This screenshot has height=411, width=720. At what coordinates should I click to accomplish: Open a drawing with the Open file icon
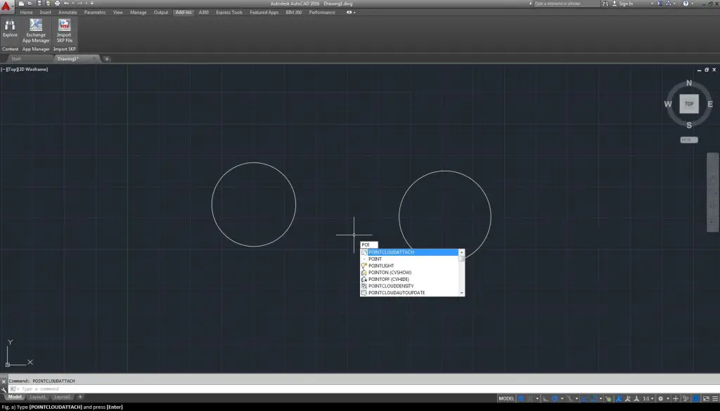(x=30, y=3)
